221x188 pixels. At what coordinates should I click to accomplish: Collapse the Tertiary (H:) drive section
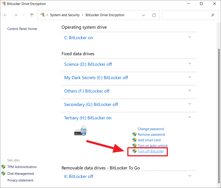pos(190,117)
